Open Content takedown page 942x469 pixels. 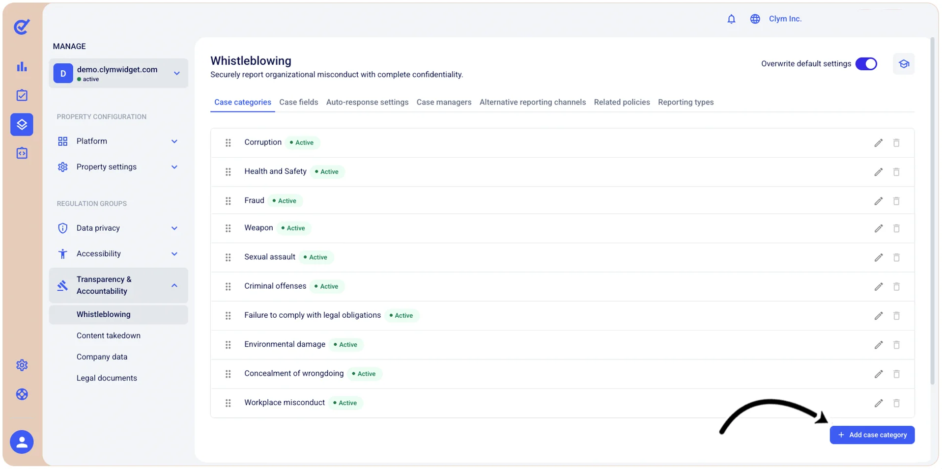109,335
